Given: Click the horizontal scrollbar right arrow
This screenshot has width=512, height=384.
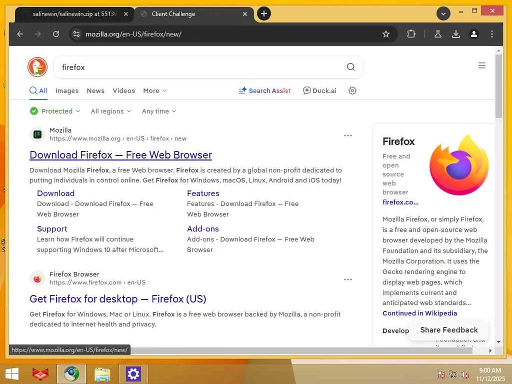Looking at the screenshot, I should coord(490,350).
